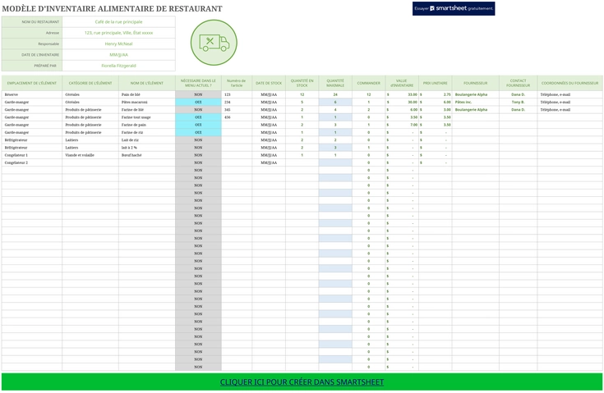604x393 pixels.
Task: Click inventory value 33.00 in Pain de blé row
Action: (402, 94)
